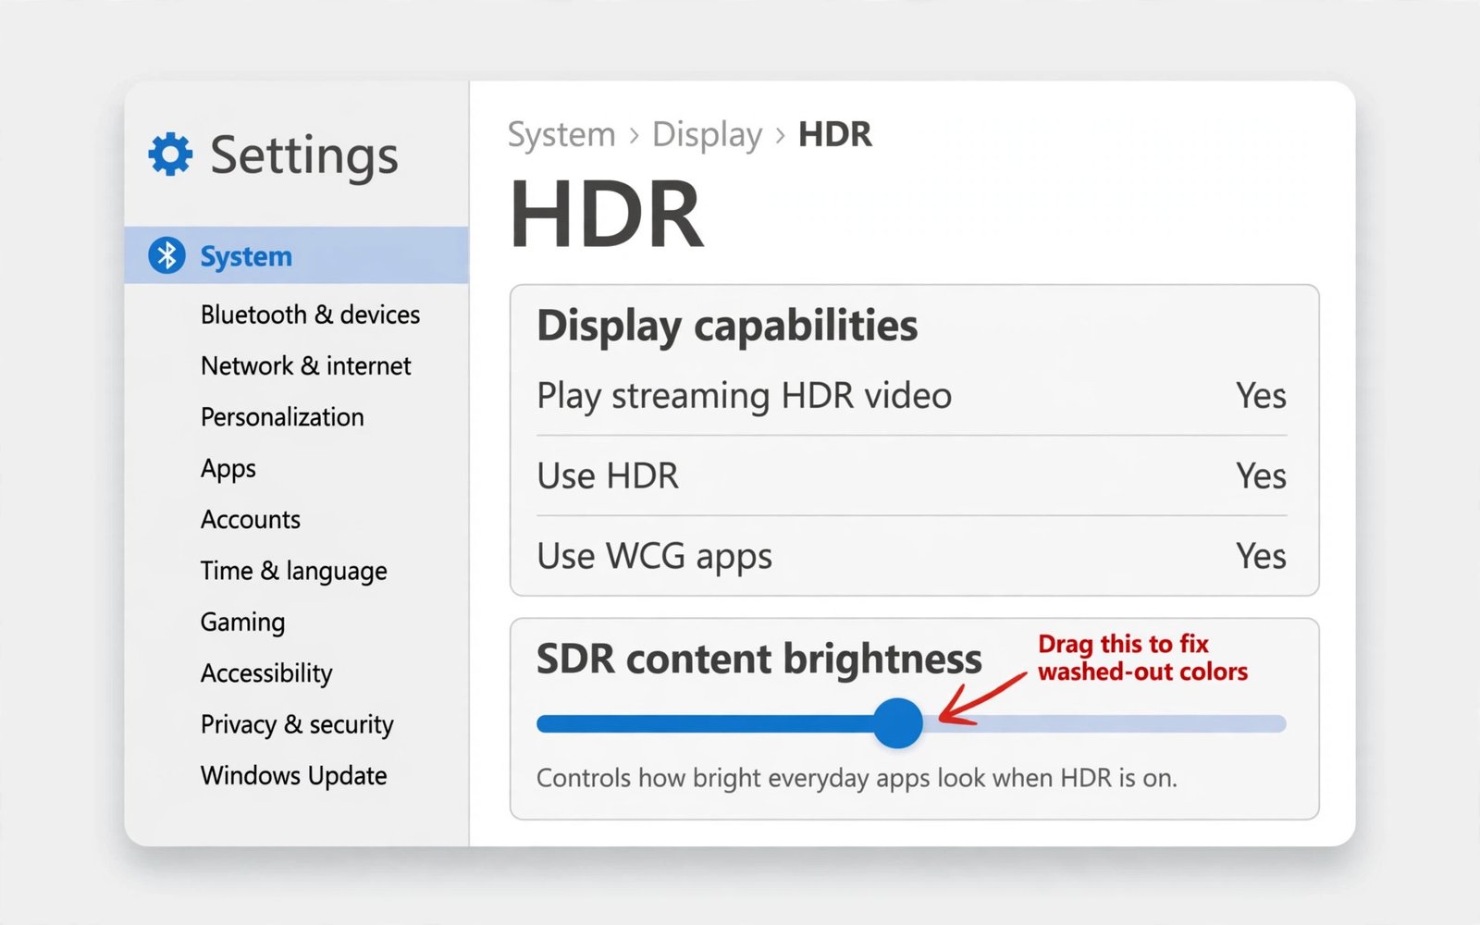The height and width of the screenshot is (925, 1480).
Task: Click the SDR content brightness slider handle
Action: (897, 723)
